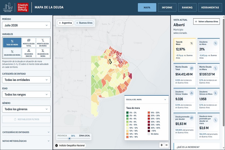Expand the Notas Metodológicas section
This screenshot has width=225, height=150.
point(26,141)
